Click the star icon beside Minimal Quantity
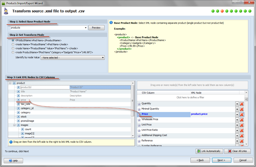The height and width of the screenshot is (167, 256). pos(139,109)
